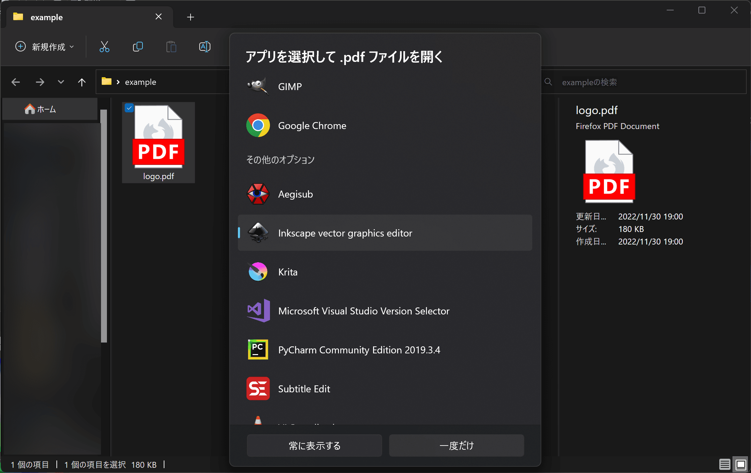This screenshot has height=473, width=751.
Task: Select Google Chrome in the app list
Action: [385, 126]
